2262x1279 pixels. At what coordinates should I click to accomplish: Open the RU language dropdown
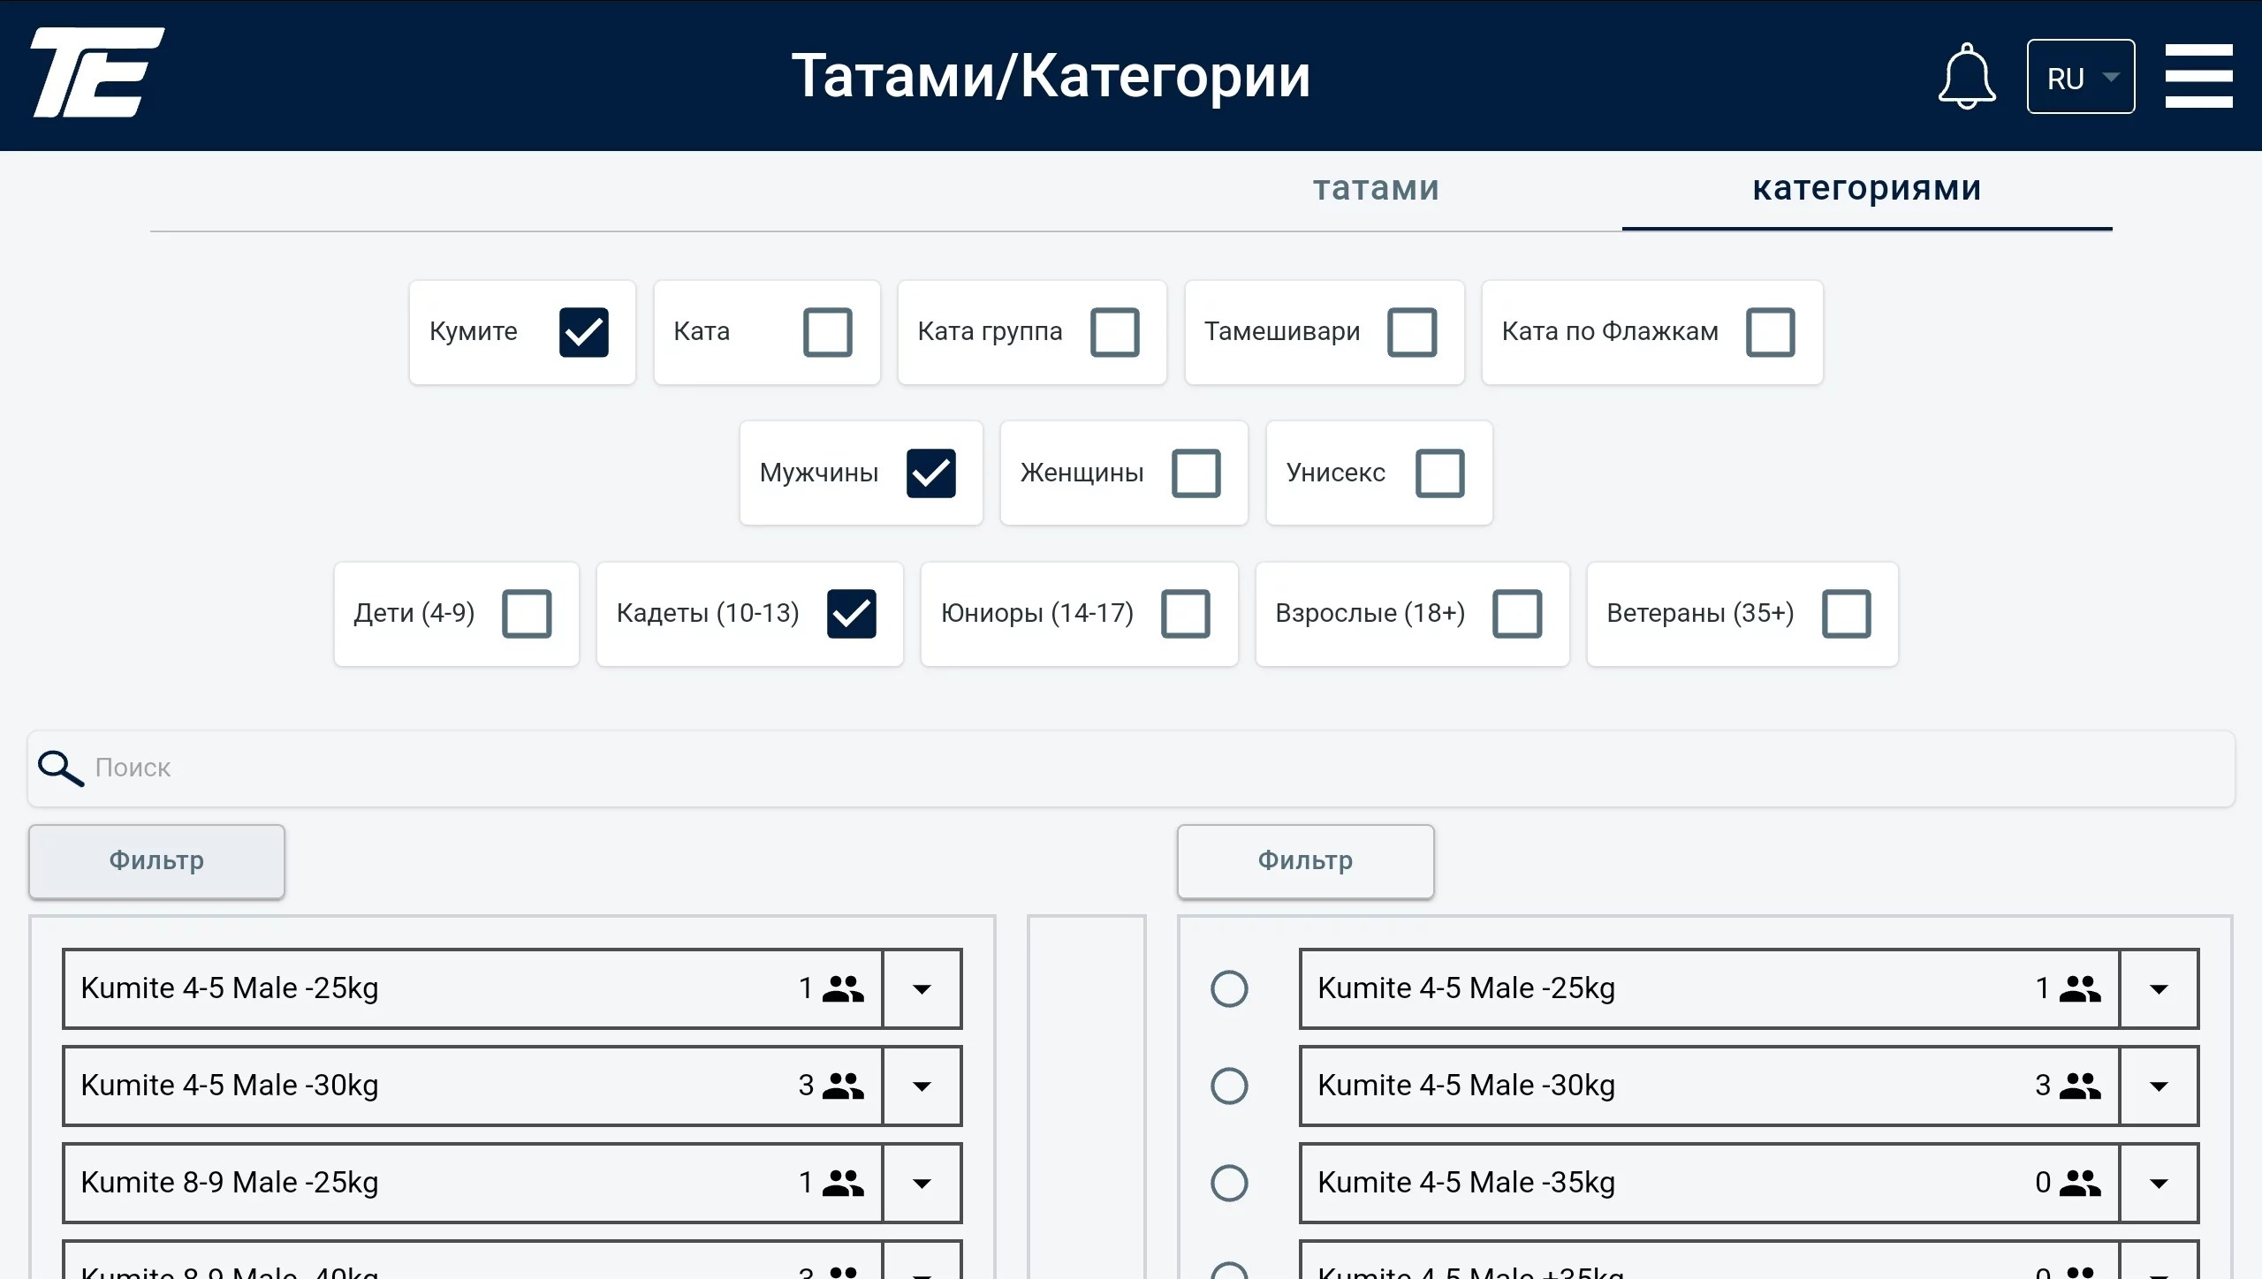(2081, 77)
